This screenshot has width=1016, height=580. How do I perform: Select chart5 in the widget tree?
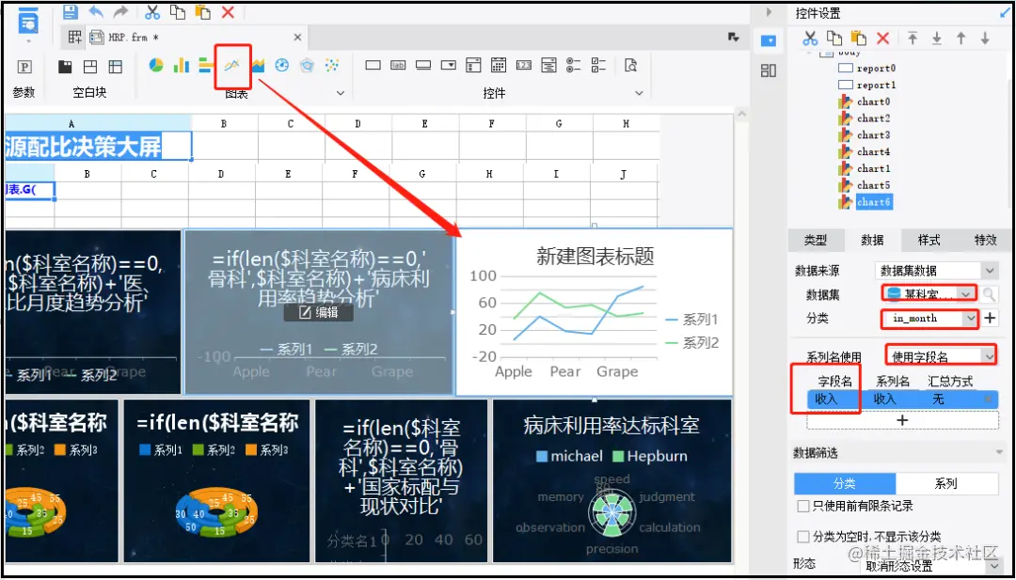click(x=873, y=185)
